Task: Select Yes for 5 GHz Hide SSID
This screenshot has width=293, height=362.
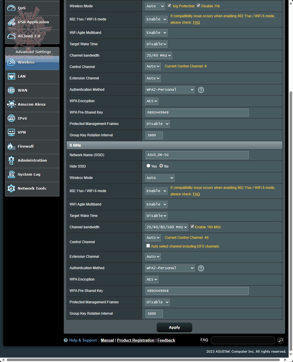Action: click(x=148, y=166)
